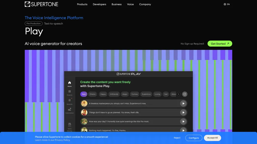The width and height of the screenshot is (257, 144).
Task: Click the refresh emotions icon
Action: click(x=185, y=94)
